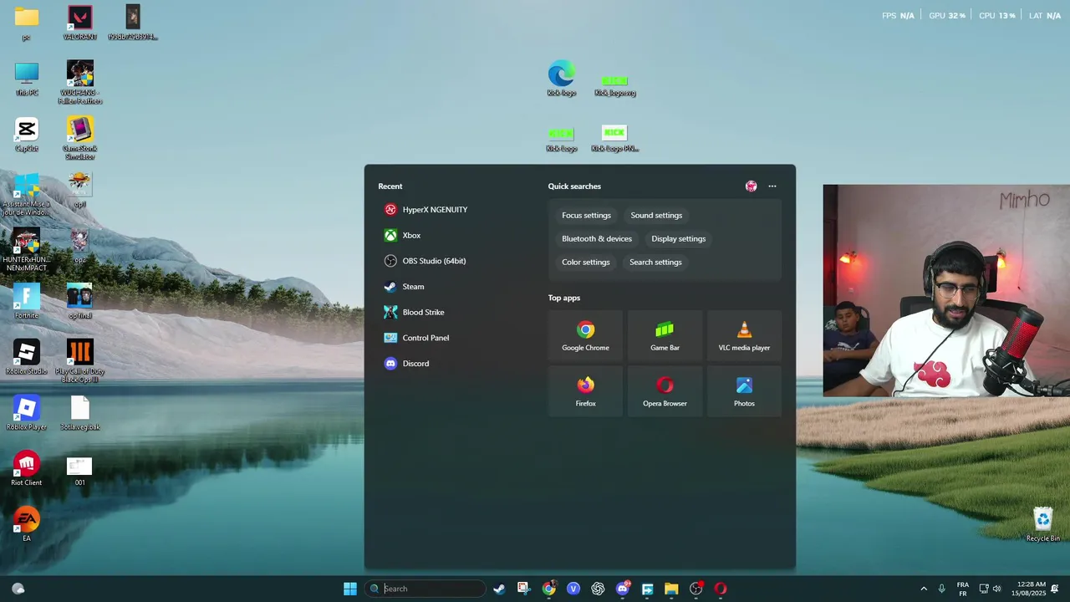Select the op final image on desktop
Image resolution: width=1070 pixels, height=602 pixels.
80,302
